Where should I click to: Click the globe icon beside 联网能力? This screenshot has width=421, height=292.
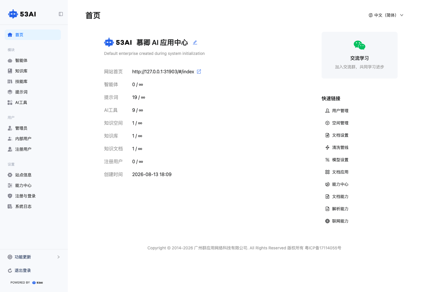pos(327,221)
